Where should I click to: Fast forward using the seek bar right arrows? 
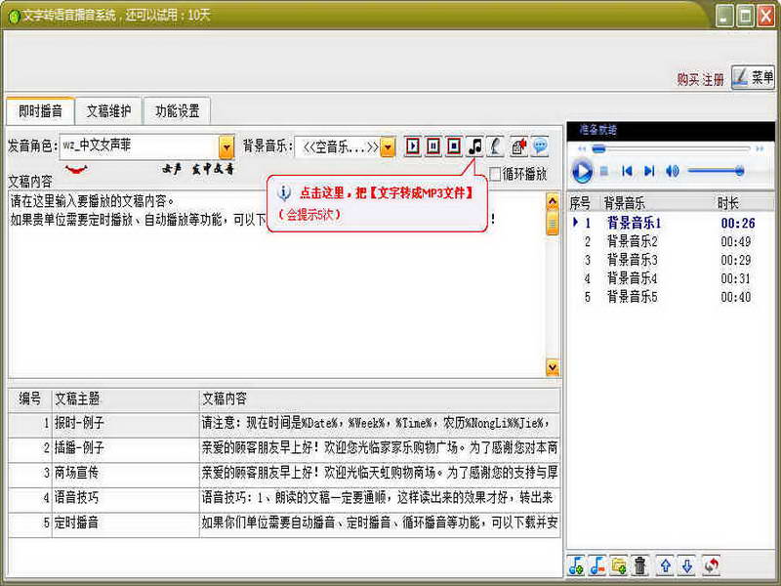click(x=760, y=148)
